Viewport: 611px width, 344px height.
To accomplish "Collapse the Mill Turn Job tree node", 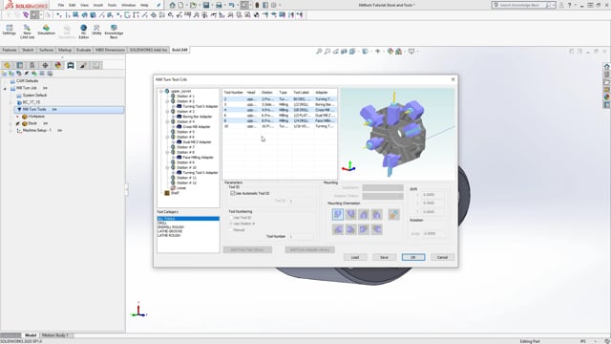I will tap(5, 88).
